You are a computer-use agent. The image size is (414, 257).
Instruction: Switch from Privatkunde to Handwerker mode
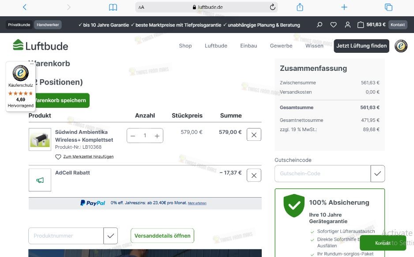(x=48, y=25)
